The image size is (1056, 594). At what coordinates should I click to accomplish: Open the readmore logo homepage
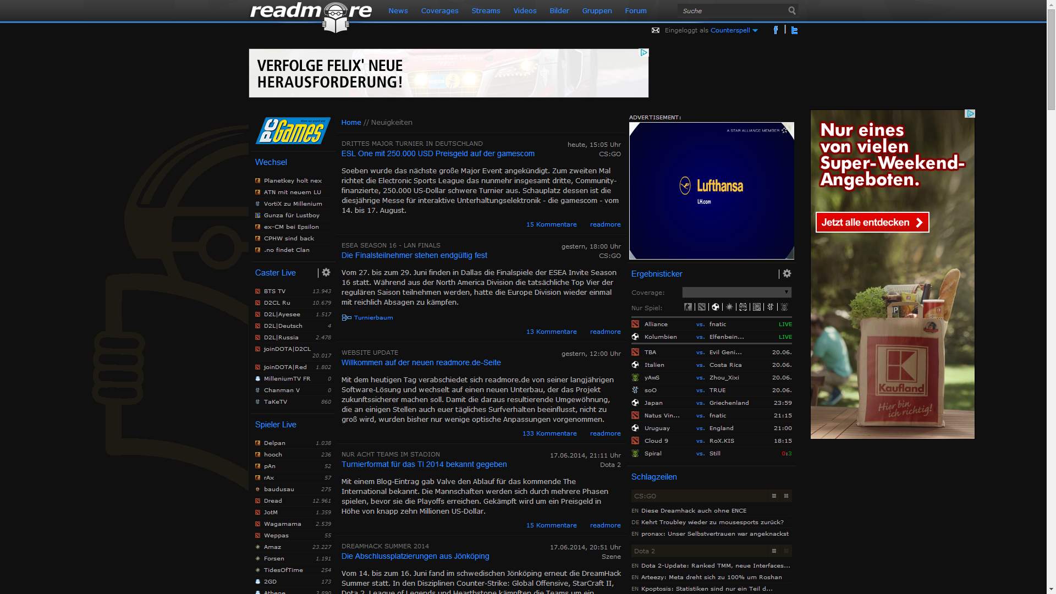pos(311,16)
